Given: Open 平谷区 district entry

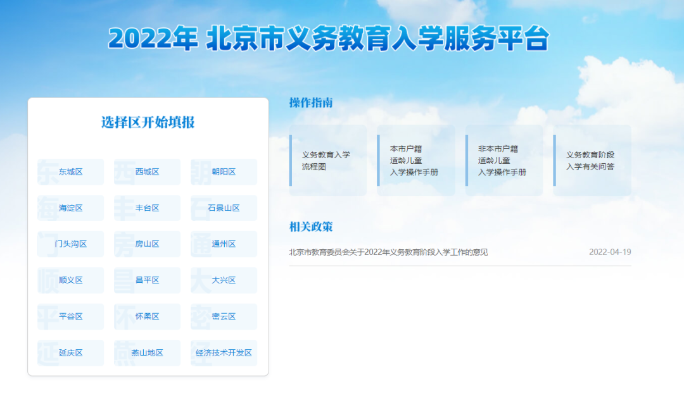Looking at the screenshot, I should point(71,316).
